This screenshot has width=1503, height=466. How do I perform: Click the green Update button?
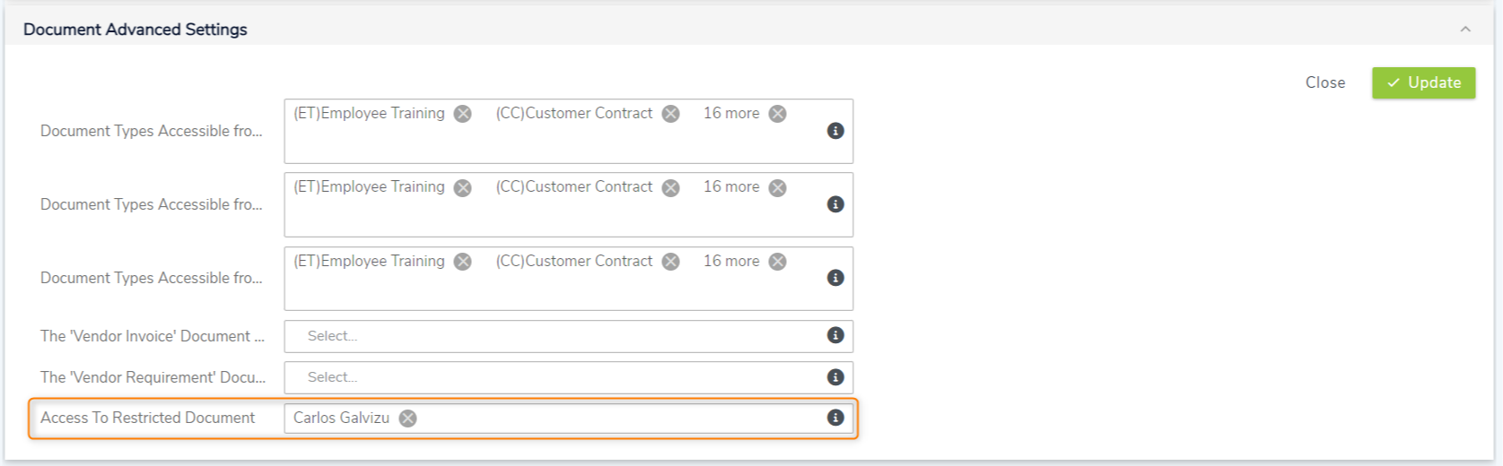1423,82
